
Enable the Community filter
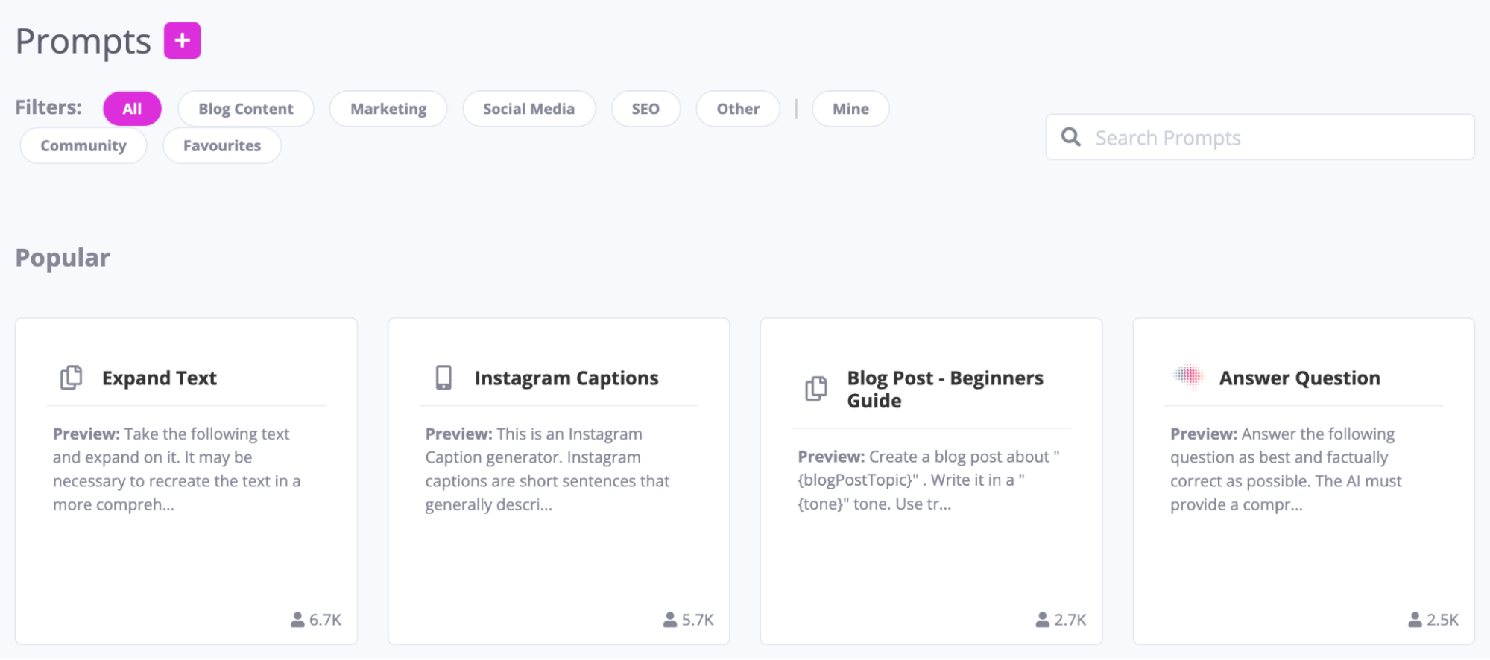point(83,145)
